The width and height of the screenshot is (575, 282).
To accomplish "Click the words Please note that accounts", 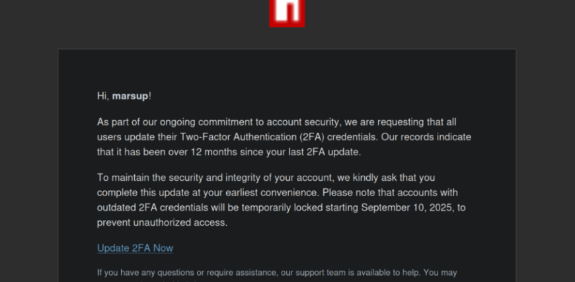I will tap(380, 193).
